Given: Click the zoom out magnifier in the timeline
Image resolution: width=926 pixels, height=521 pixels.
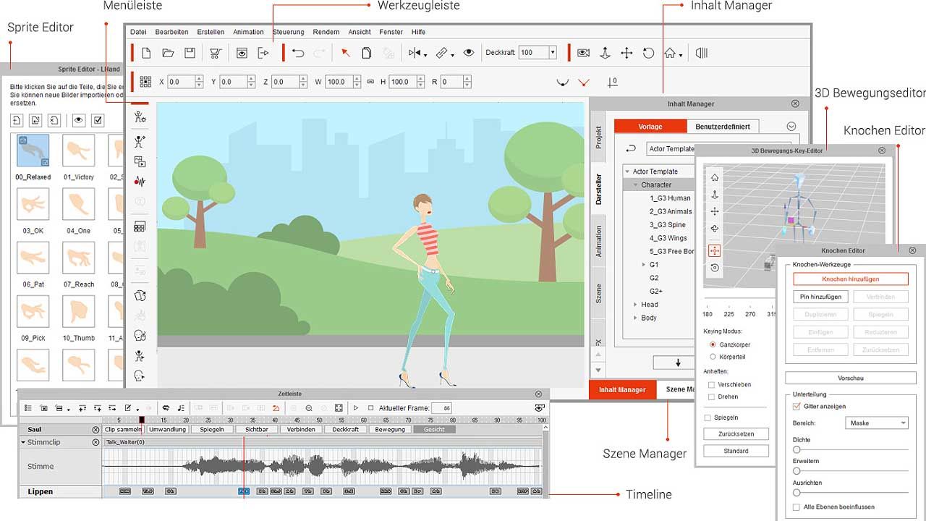Looking at the screenshot, I should pos(309,408).
